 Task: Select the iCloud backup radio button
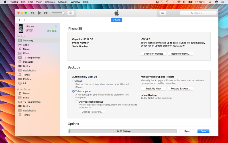pos(74,81)
